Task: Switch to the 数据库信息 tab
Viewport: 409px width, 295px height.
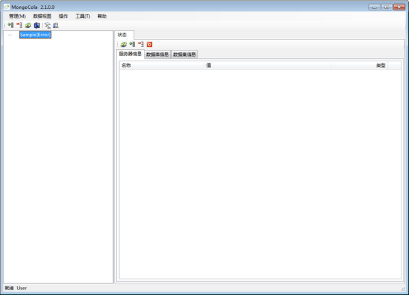Action: pos(157,55)
